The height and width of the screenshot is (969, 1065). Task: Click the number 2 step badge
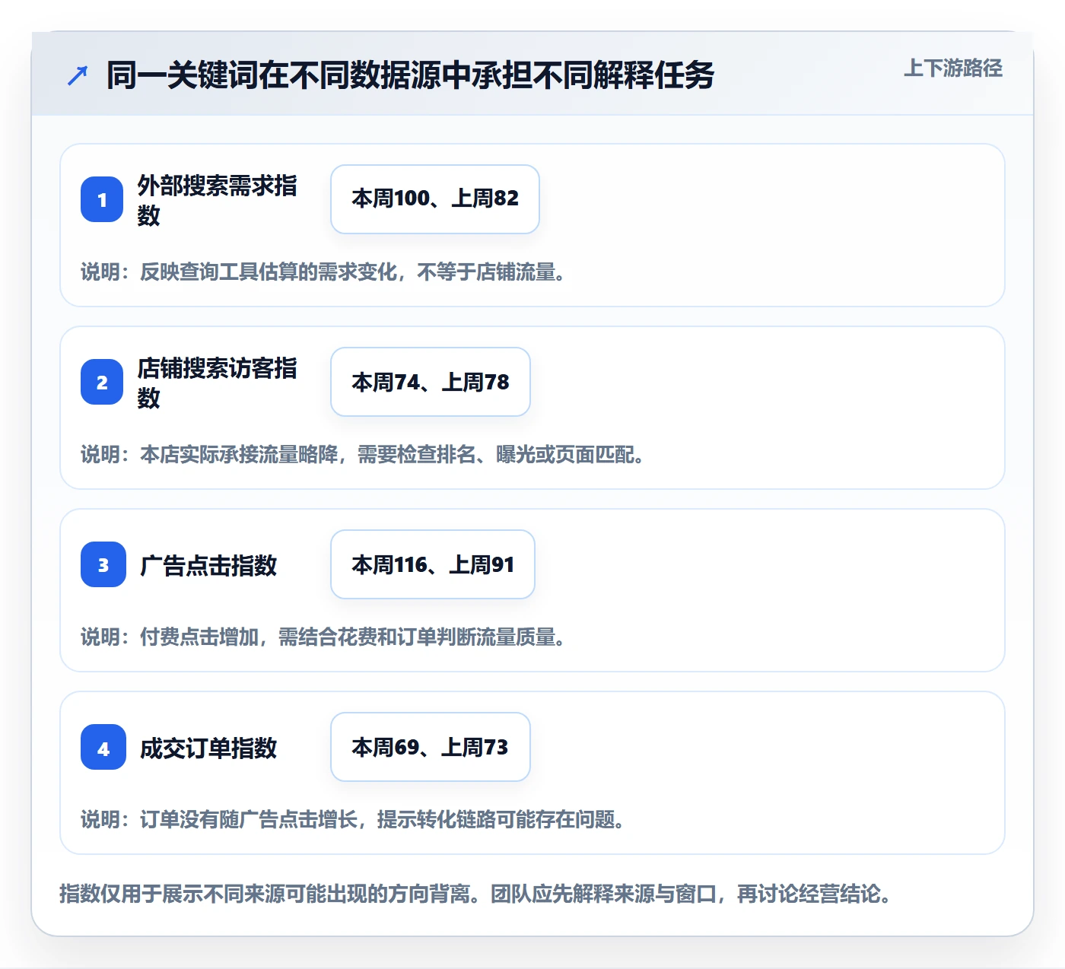102,382
